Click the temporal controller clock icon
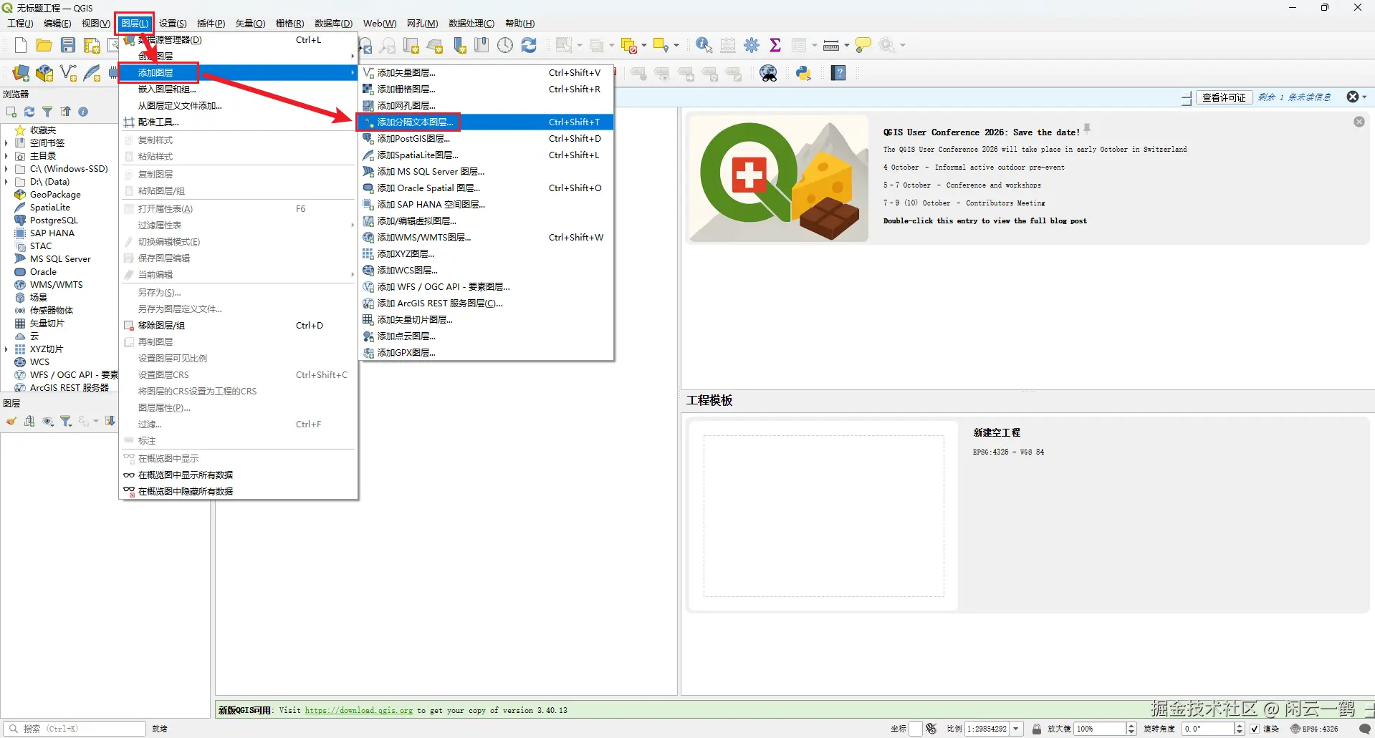 505,45
